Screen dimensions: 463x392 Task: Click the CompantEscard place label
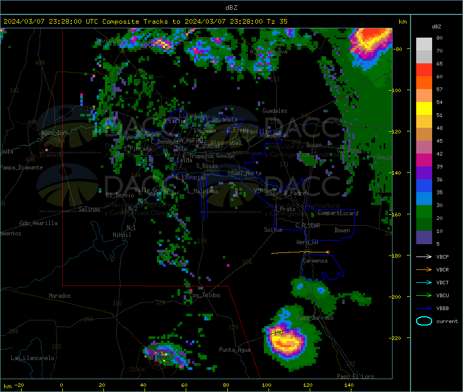pyautogui.click(x=338, y=213)
